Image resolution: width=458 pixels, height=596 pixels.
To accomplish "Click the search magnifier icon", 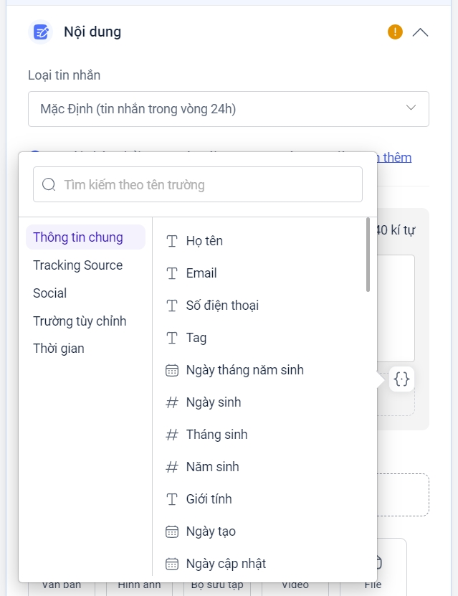I will click(x=49, y=184).
